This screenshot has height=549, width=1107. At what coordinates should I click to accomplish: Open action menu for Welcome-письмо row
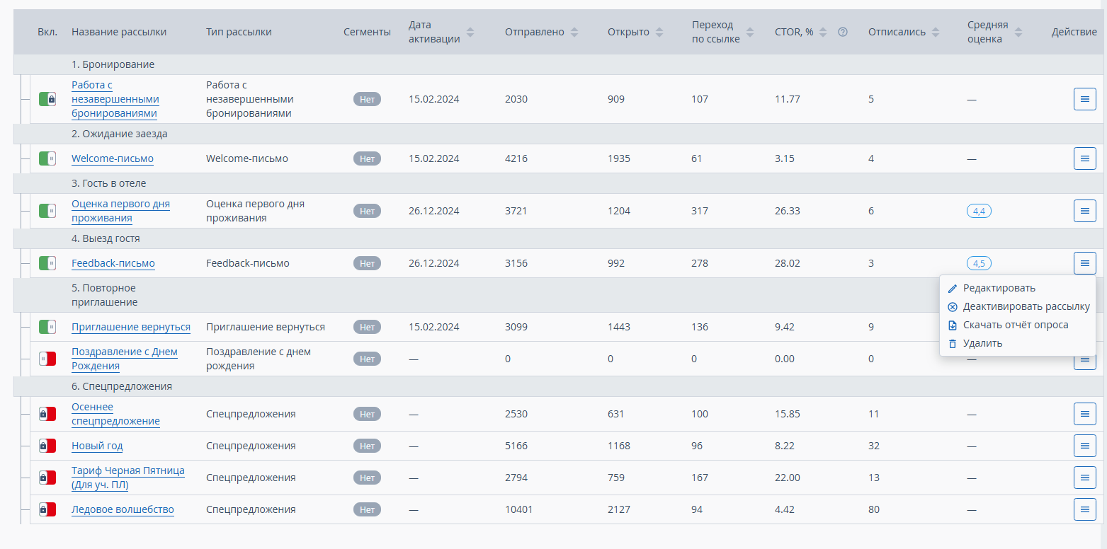(x=1084, y=158)
